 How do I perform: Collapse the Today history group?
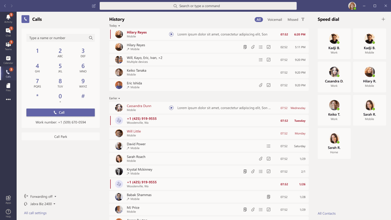click(x=114, y=26)
